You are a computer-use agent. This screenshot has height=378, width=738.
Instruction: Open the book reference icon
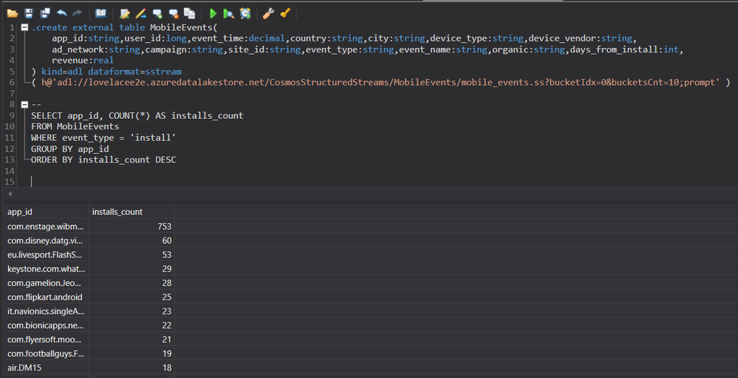pyautogui.click(x=100, y=13)
